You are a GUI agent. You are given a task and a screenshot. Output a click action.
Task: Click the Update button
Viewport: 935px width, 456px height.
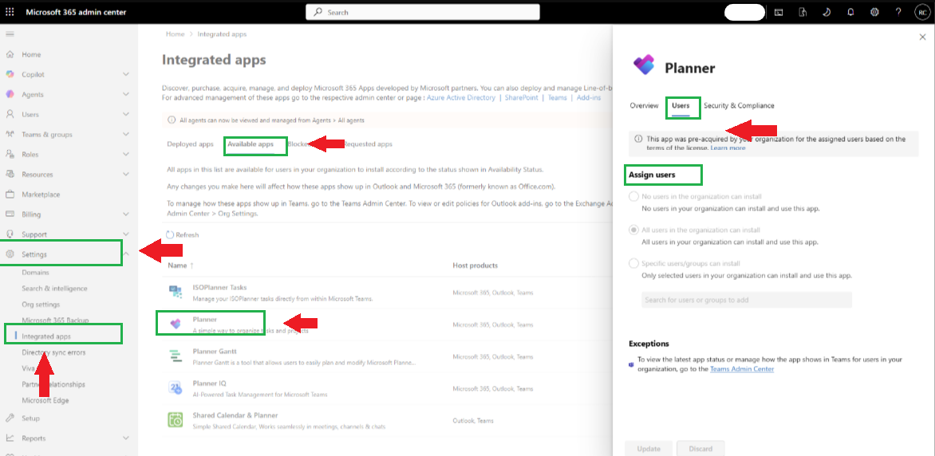649,449
